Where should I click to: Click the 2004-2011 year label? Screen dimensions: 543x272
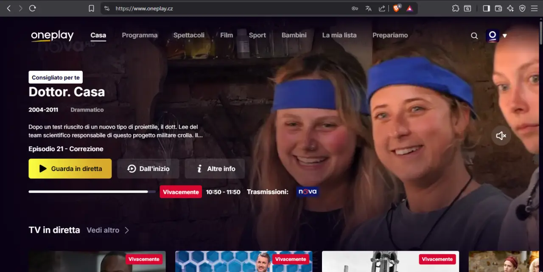pos(43,110)
